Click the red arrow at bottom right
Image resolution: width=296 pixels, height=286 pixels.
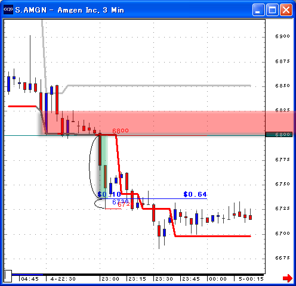pyautogui.click(x=288, y=278)
